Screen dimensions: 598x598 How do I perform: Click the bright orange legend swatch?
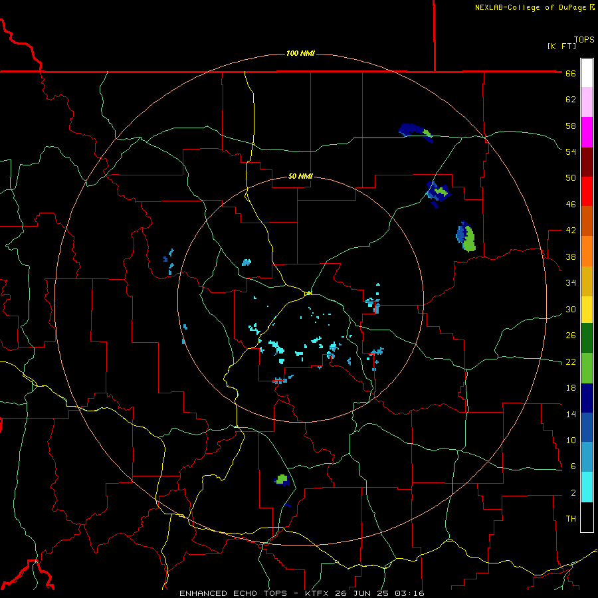[x=587, y=251]
